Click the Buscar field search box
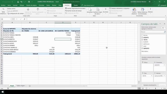Image resolution: width=167 pixels, height=94 pixels. [x=153, y=32]
